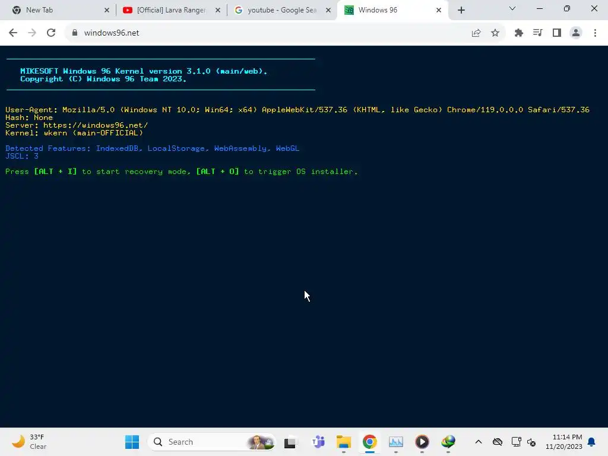Screen dimensions: 608x456
Task: Close the Larva Ranger tab
Action: pyautogui.click(x=218, y=11)
